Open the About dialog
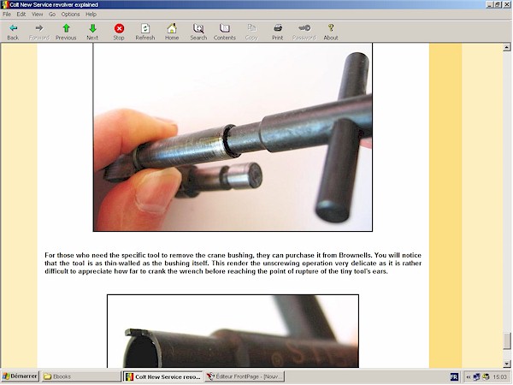 click(331, 32)
